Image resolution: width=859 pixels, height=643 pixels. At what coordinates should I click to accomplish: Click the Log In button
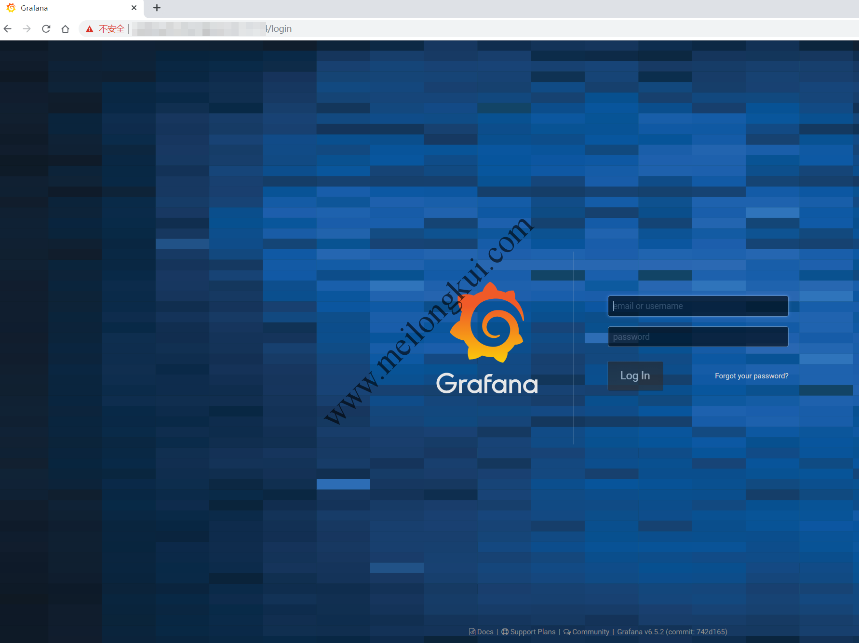635,375
